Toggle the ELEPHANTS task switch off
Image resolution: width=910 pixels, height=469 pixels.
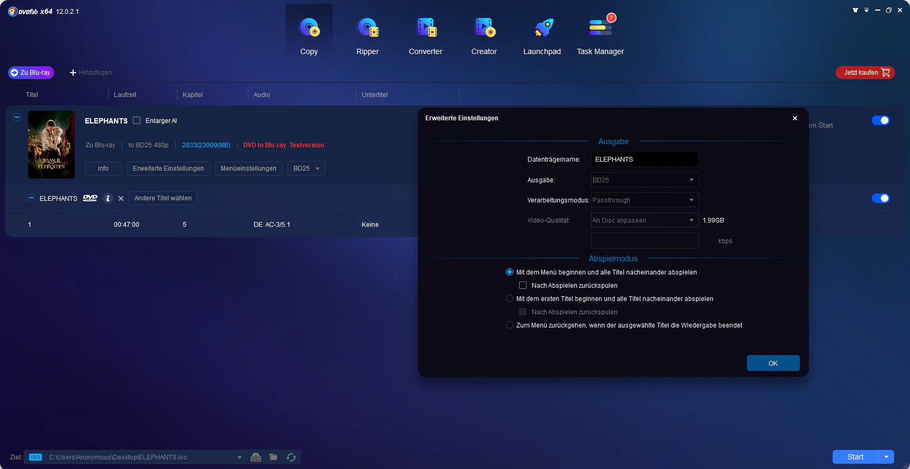pos(880,120)
